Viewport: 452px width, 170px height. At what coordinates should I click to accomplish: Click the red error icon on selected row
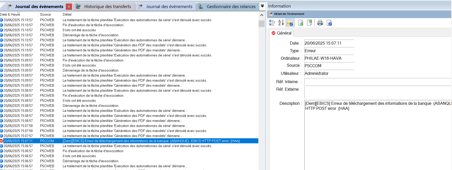pos(2,141)
